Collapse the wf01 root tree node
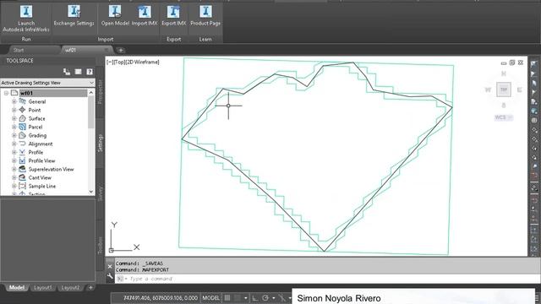The height and width of the screenshot is (304, 541). [6, 93]
